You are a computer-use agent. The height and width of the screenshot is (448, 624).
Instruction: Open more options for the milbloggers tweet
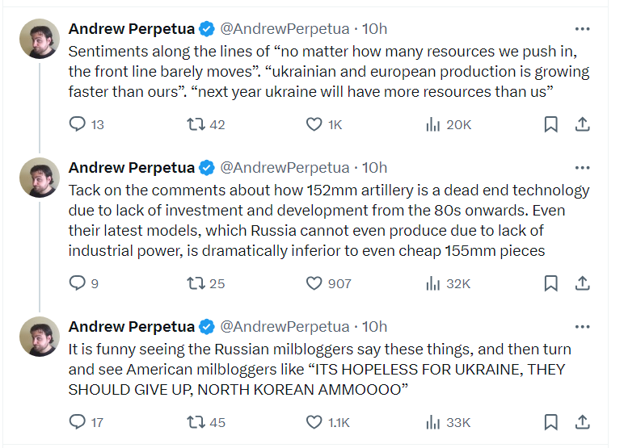(582, 327)
